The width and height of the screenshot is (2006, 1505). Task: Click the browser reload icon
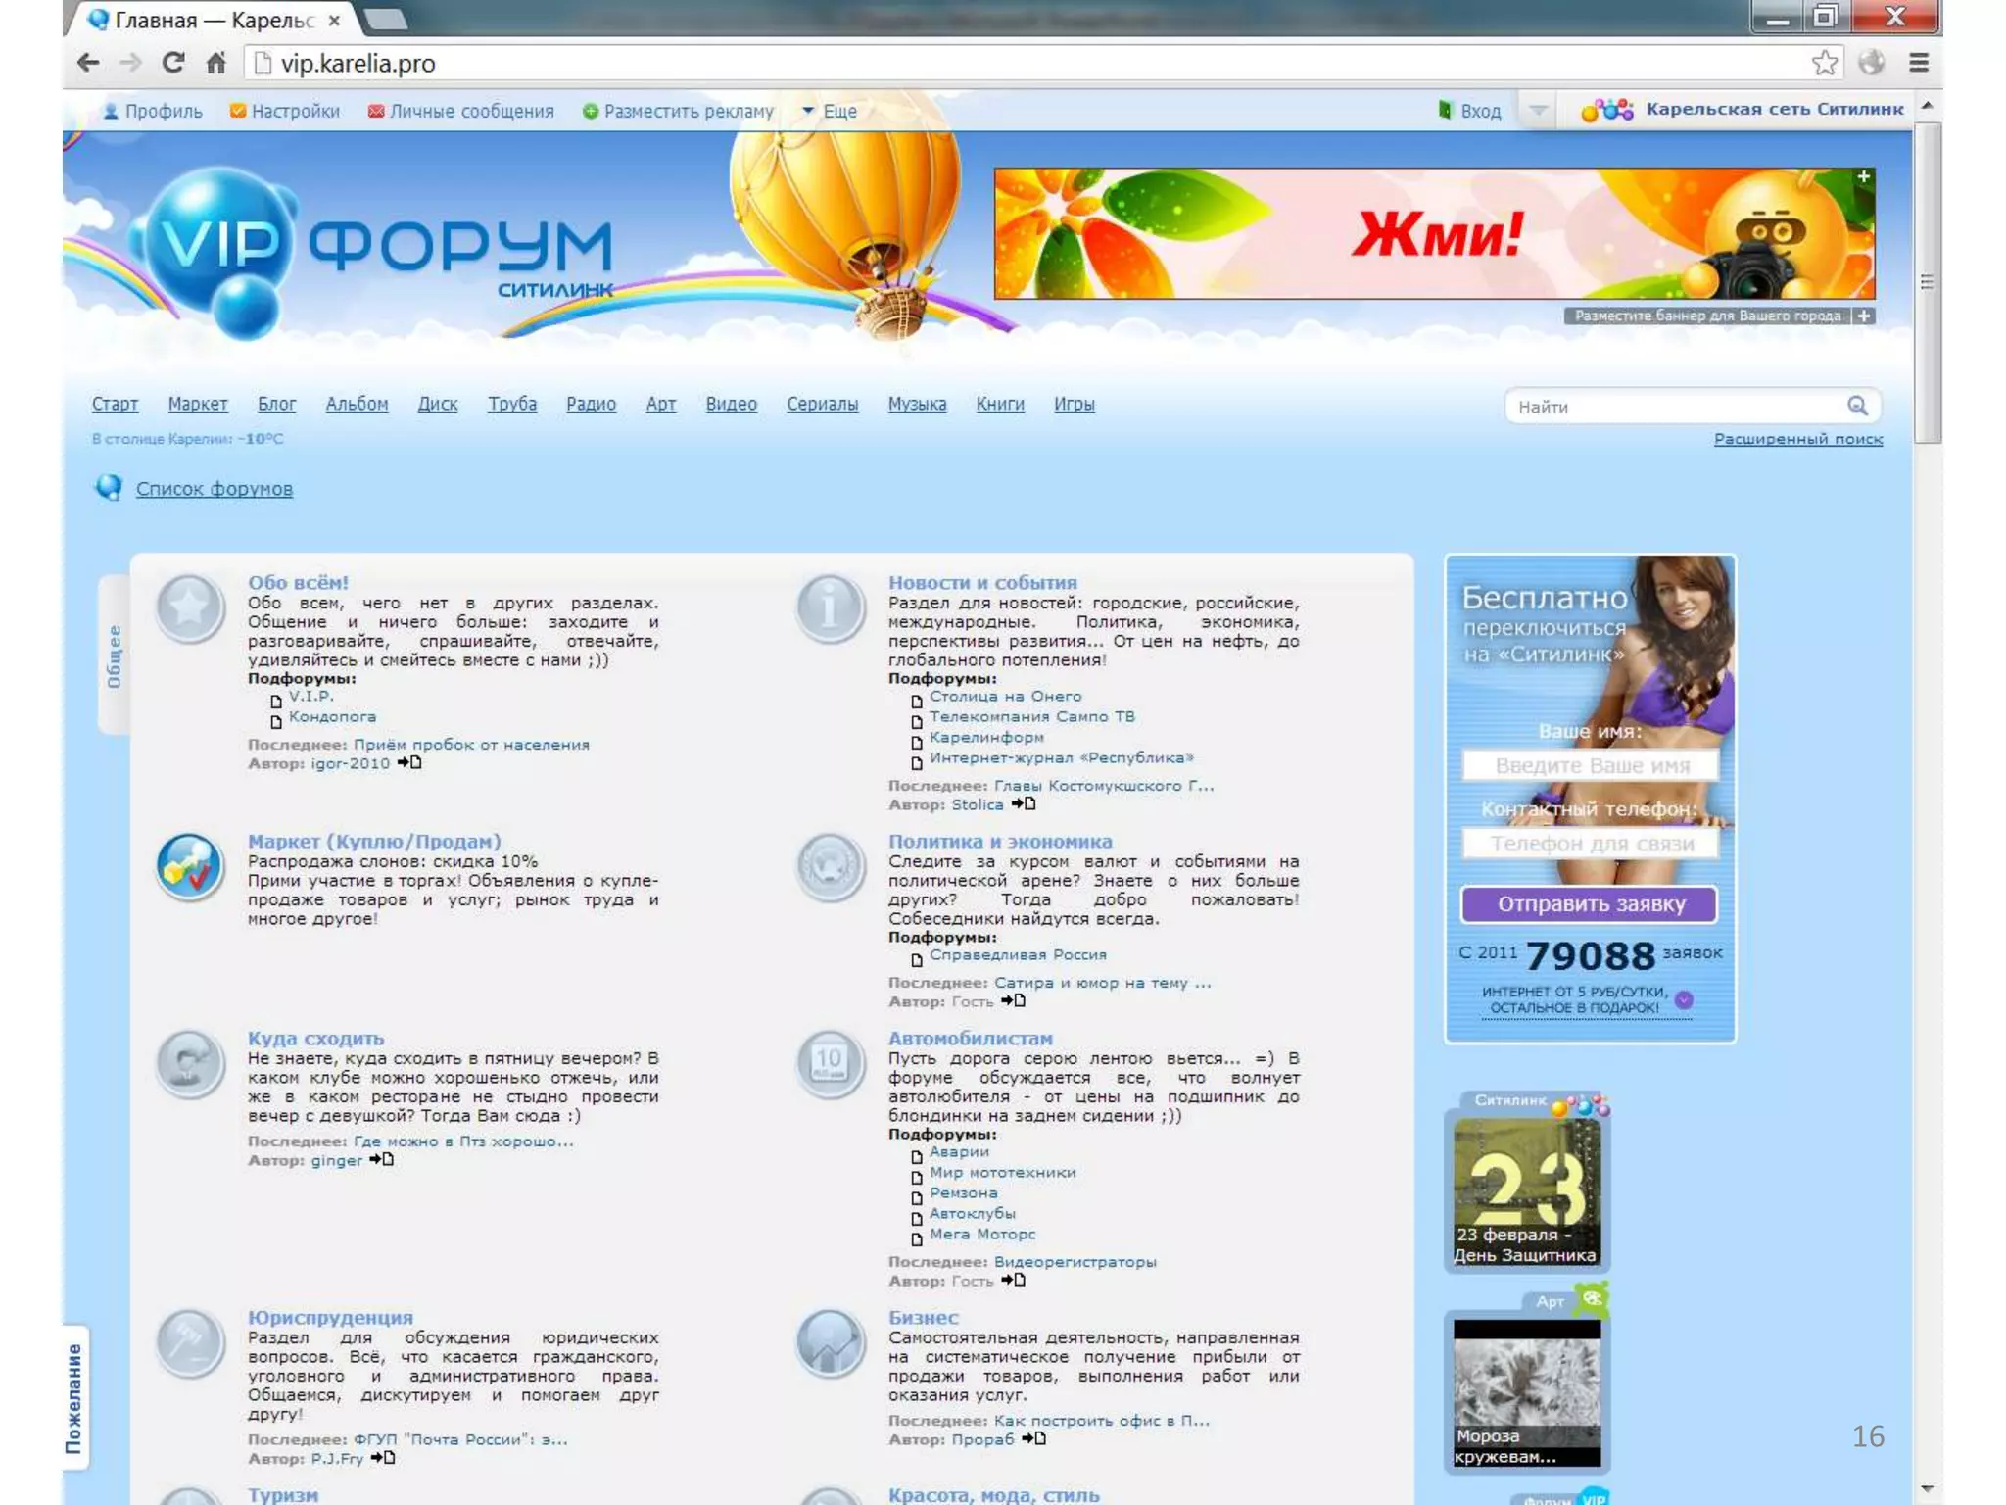point(173,63)
